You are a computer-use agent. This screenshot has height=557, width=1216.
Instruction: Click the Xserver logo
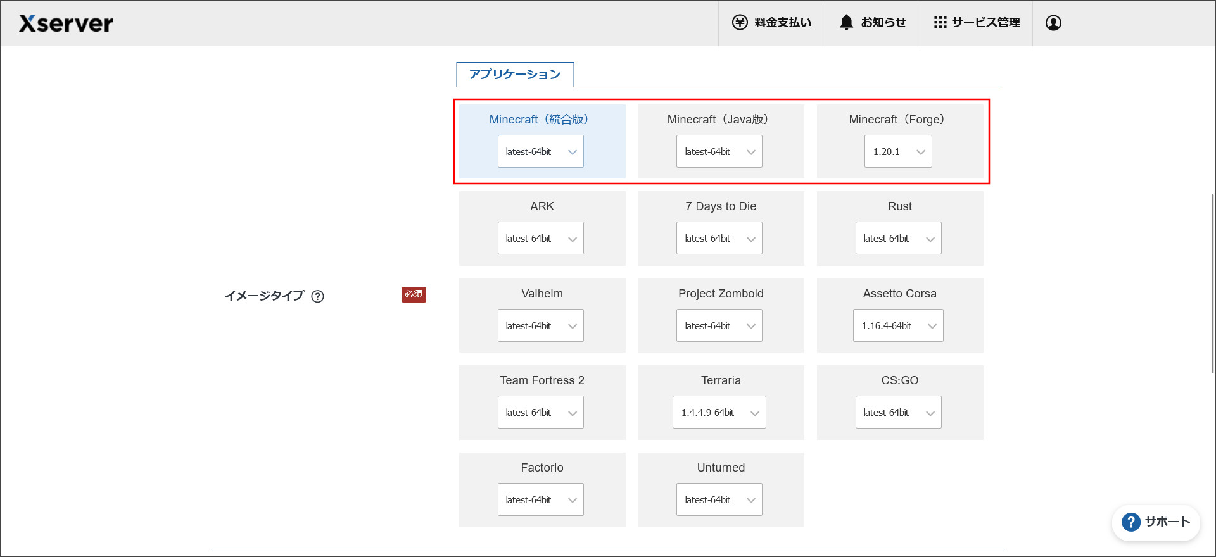point(66,23)
